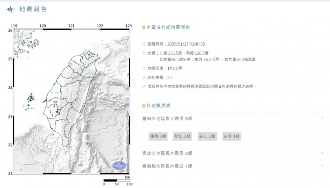Click the 各地震度級 heading
This screenshot has height=188, width=330.
click(158, 106)
